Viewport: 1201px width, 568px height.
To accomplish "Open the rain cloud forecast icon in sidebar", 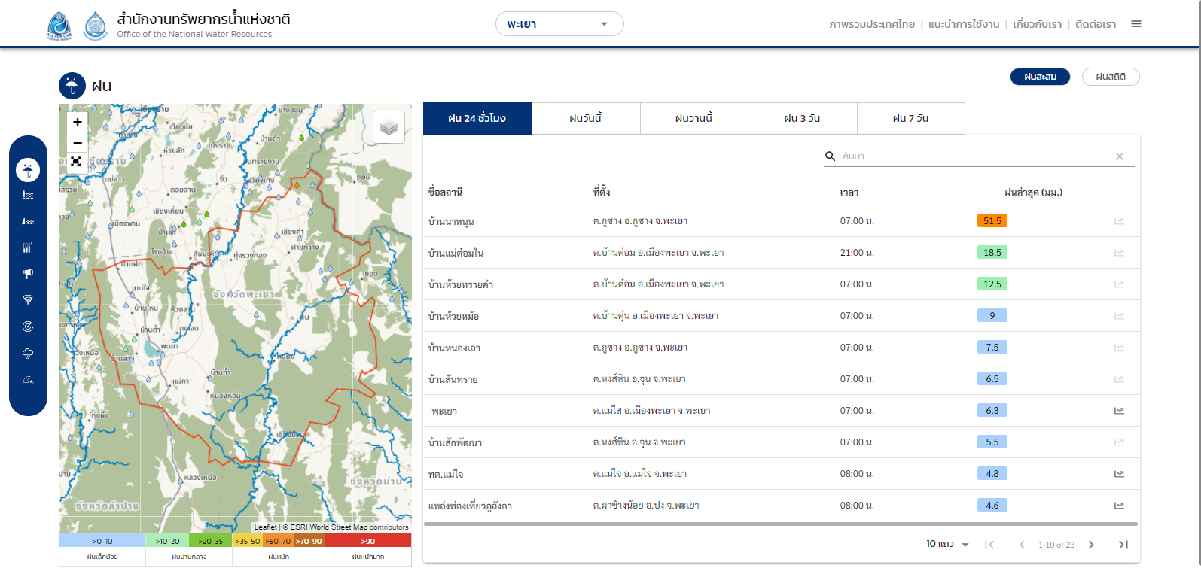I will click(28, 354).
